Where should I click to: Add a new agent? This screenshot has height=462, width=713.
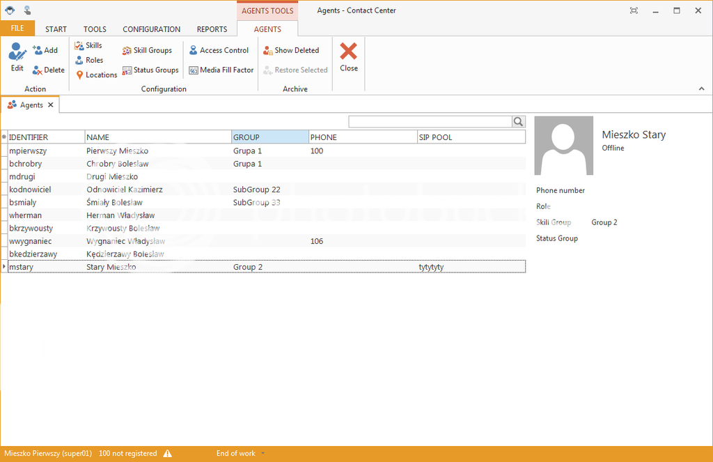[x=45, y=50]
